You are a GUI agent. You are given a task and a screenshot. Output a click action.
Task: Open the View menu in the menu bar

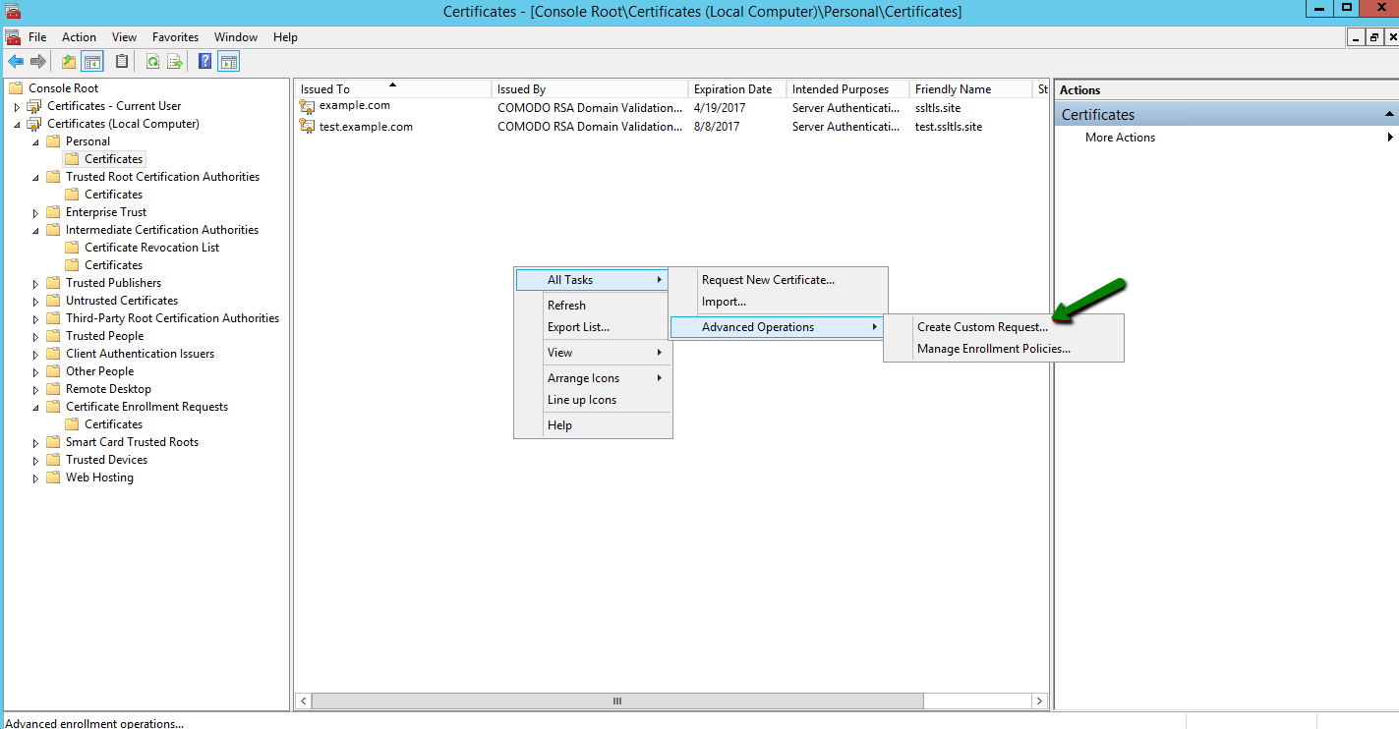coord(123,37)
